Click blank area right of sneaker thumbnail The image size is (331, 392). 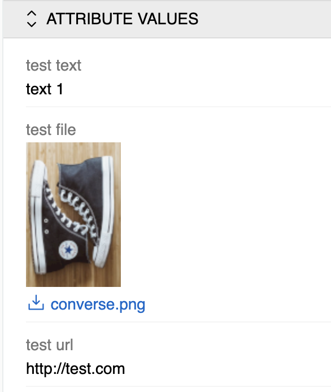point(225,215)
